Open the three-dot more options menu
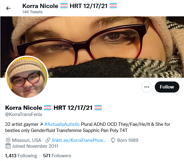The height and width of the screenshot is (161, 184). [x=147, y=87]
